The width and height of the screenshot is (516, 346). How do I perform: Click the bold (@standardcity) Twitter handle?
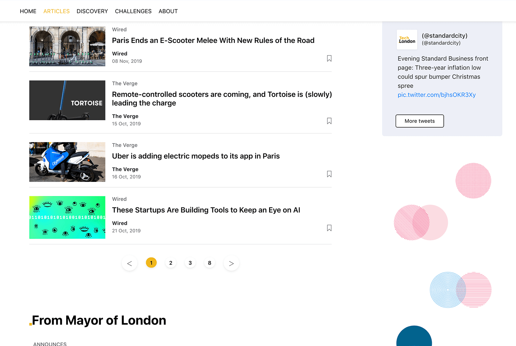coord(445,36)
